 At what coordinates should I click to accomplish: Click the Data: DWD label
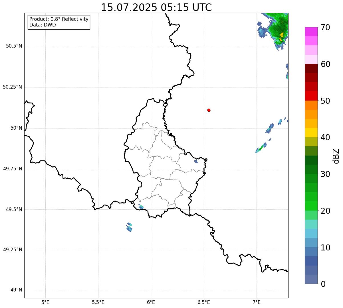pos(43,25)
